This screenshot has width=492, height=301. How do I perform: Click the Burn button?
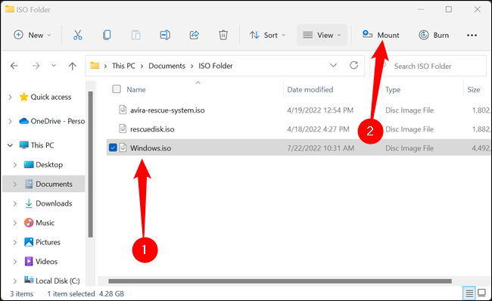pyautogui.click(x=434, y=35)
